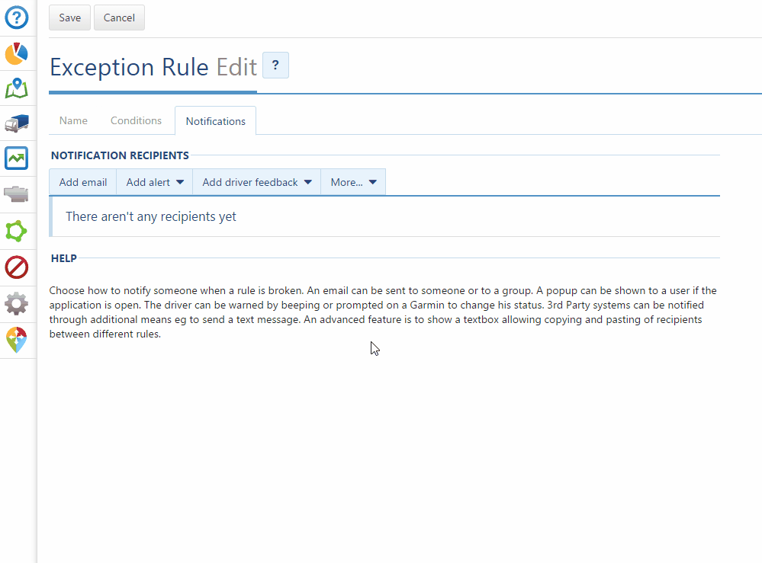Switch to the Name tab
The height and width of the screenshot is (563, 762).
[x=73, y=120]
